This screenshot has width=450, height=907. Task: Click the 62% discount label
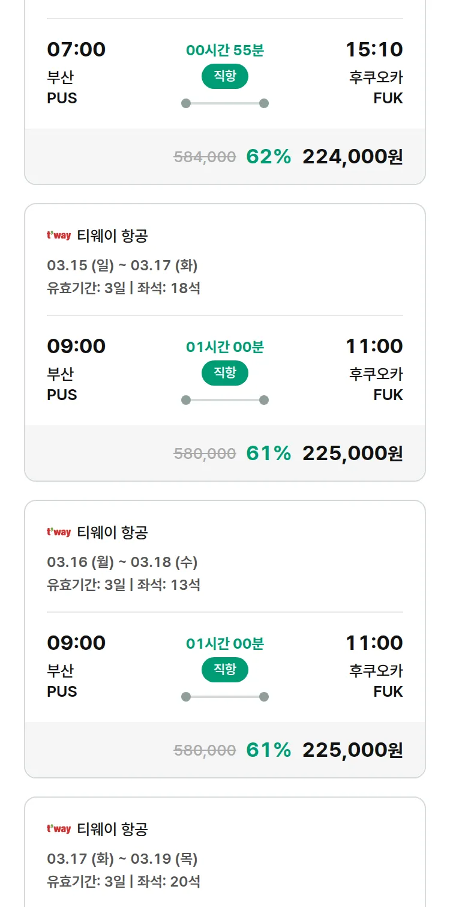click(268, 157)
